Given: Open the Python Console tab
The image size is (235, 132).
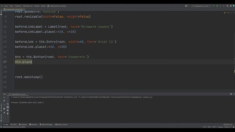Looking at the screenshot, I should [x=61, y=125].
